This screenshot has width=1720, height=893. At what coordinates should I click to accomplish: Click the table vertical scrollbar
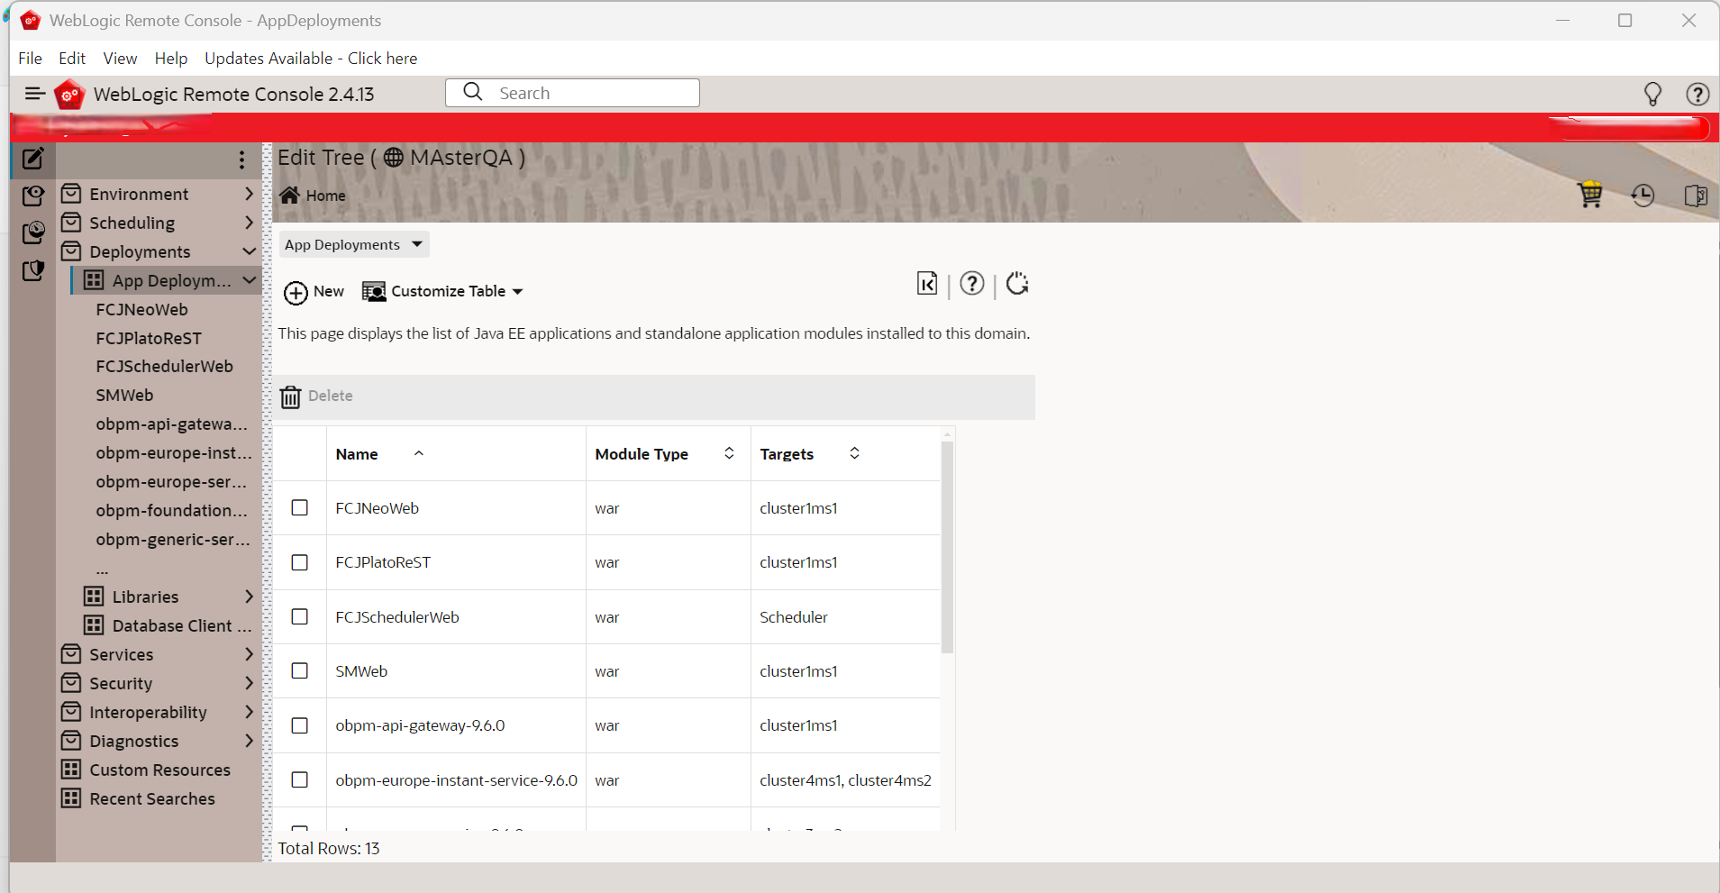947,547
